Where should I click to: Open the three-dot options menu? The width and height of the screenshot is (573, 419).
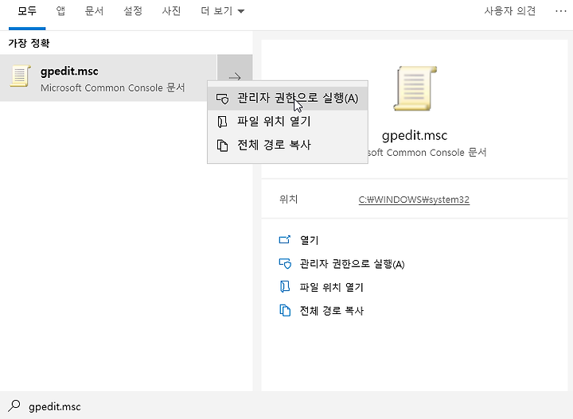coord(560,11)
